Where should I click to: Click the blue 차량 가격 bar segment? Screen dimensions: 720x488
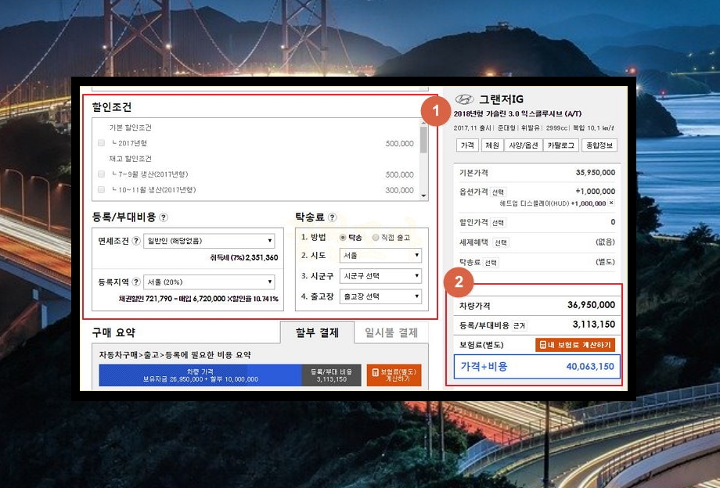click(200, 375)
